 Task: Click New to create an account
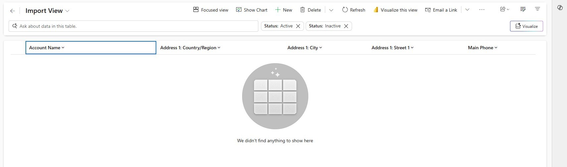coord(284,10)
